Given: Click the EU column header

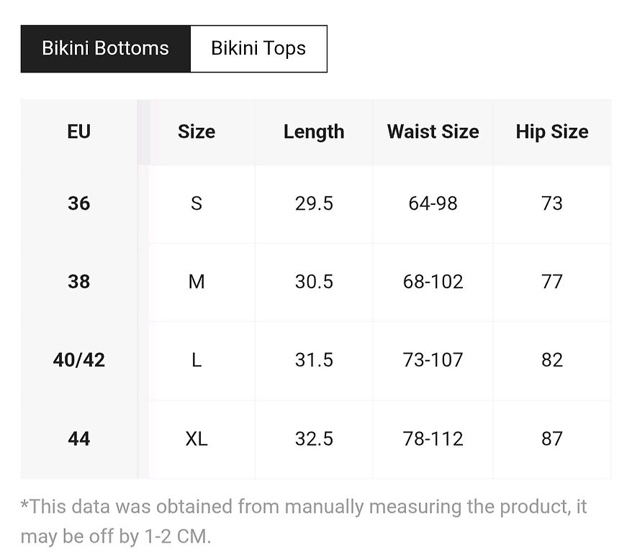Looking at the screenshot, I should coord(78,132).
